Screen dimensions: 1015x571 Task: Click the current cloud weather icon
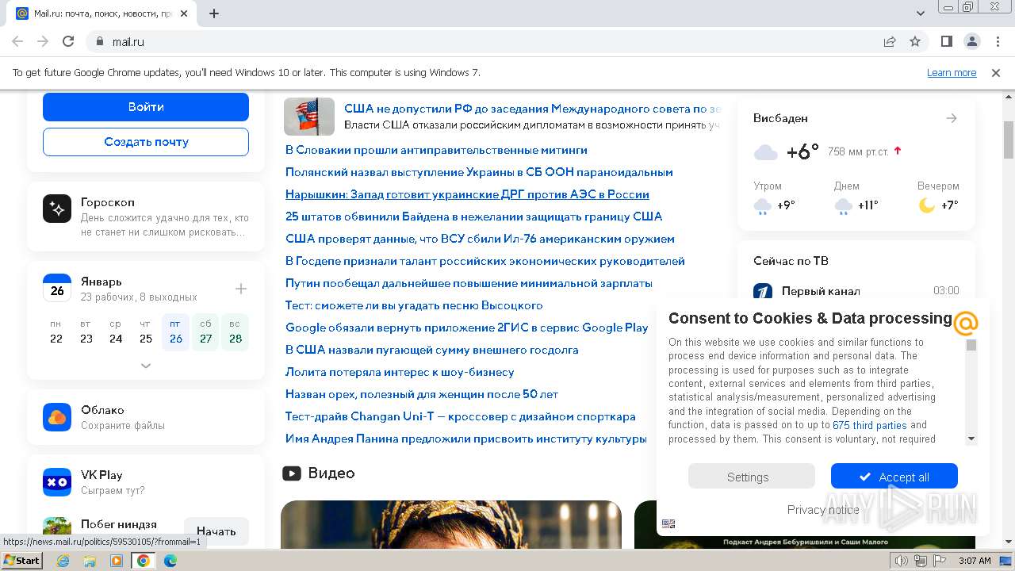(765, 152)
